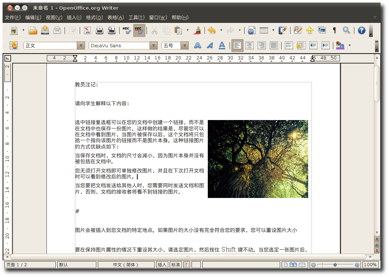389x277 pixels.
Task: Open Styles and Formatting icon
Action: [x=14, y=45]
